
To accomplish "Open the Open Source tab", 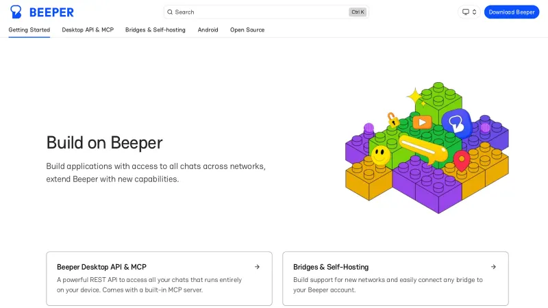I will tap(247, 30).
